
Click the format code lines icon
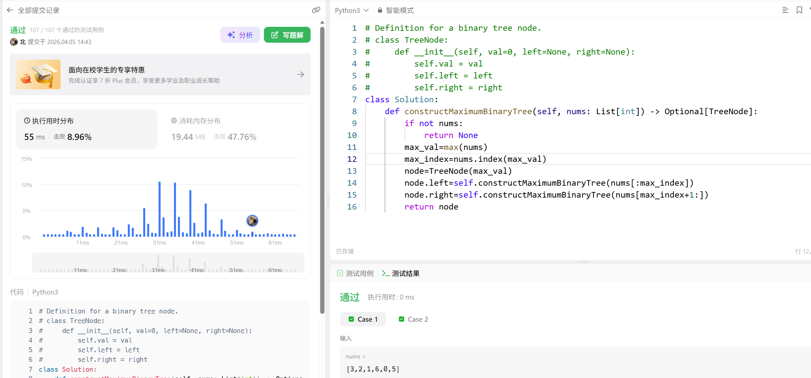click(x=785, y=10)
